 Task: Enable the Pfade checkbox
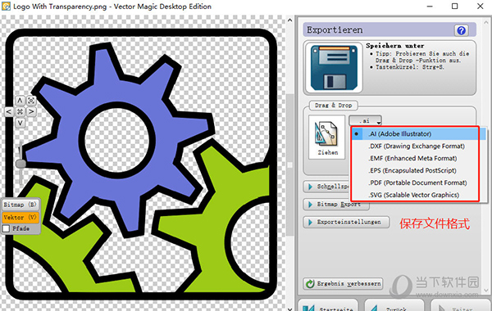pos(6,228)
